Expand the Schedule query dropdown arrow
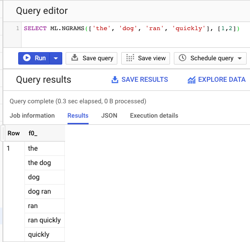Viewport: 250px width, 242px height. pos(239,58)
